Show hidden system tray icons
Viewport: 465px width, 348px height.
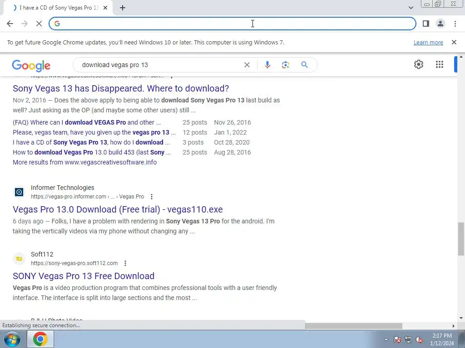click(386, 339)
